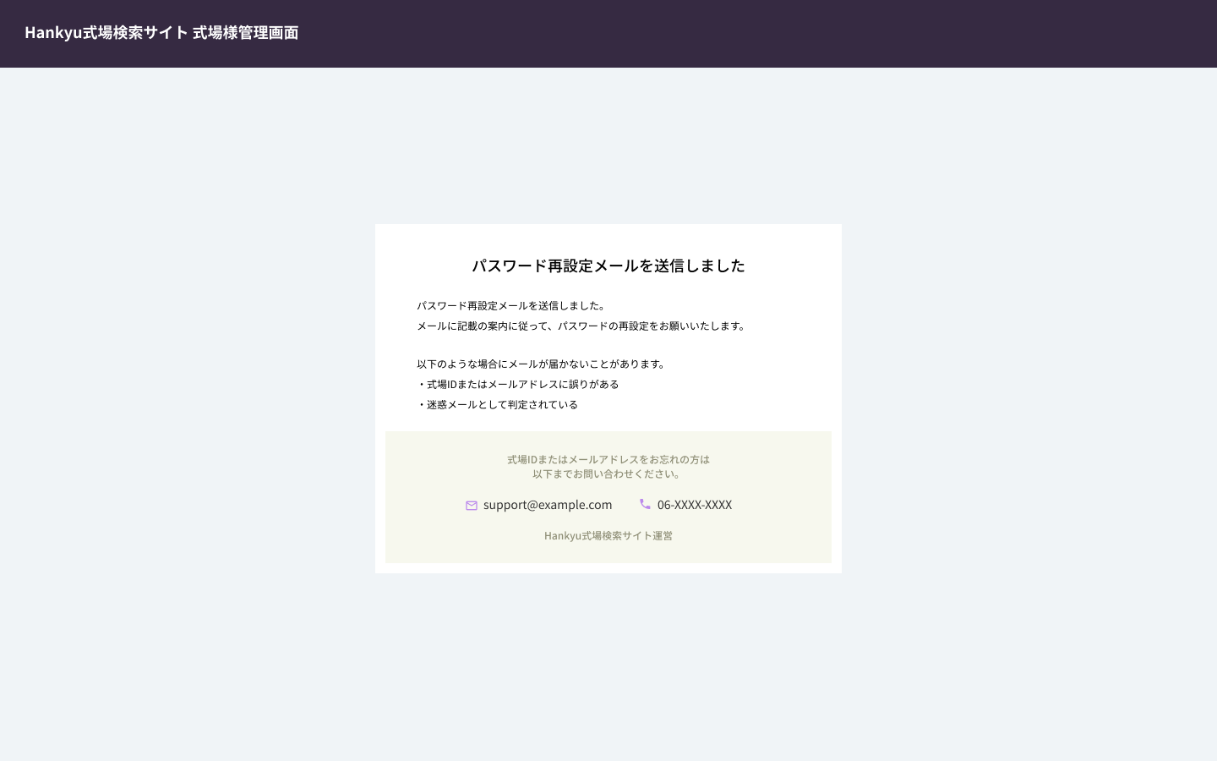Click the 式場様管理画面 text in the header
The height and width of the screenshot is (761, 1217).
coord(245,32)
